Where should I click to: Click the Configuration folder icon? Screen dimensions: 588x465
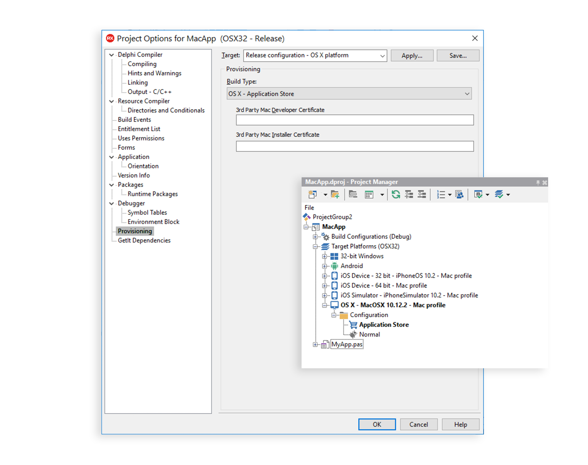click(x=344, y=315)
